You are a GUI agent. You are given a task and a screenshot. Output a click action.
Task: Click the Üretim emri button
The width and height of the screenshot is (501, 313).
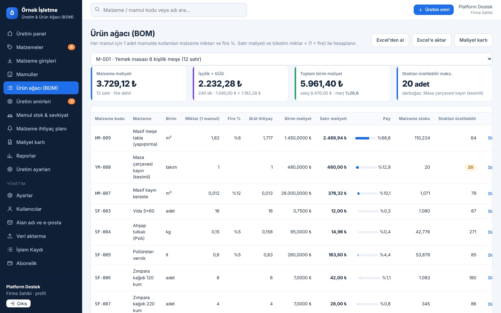point(434,10)
